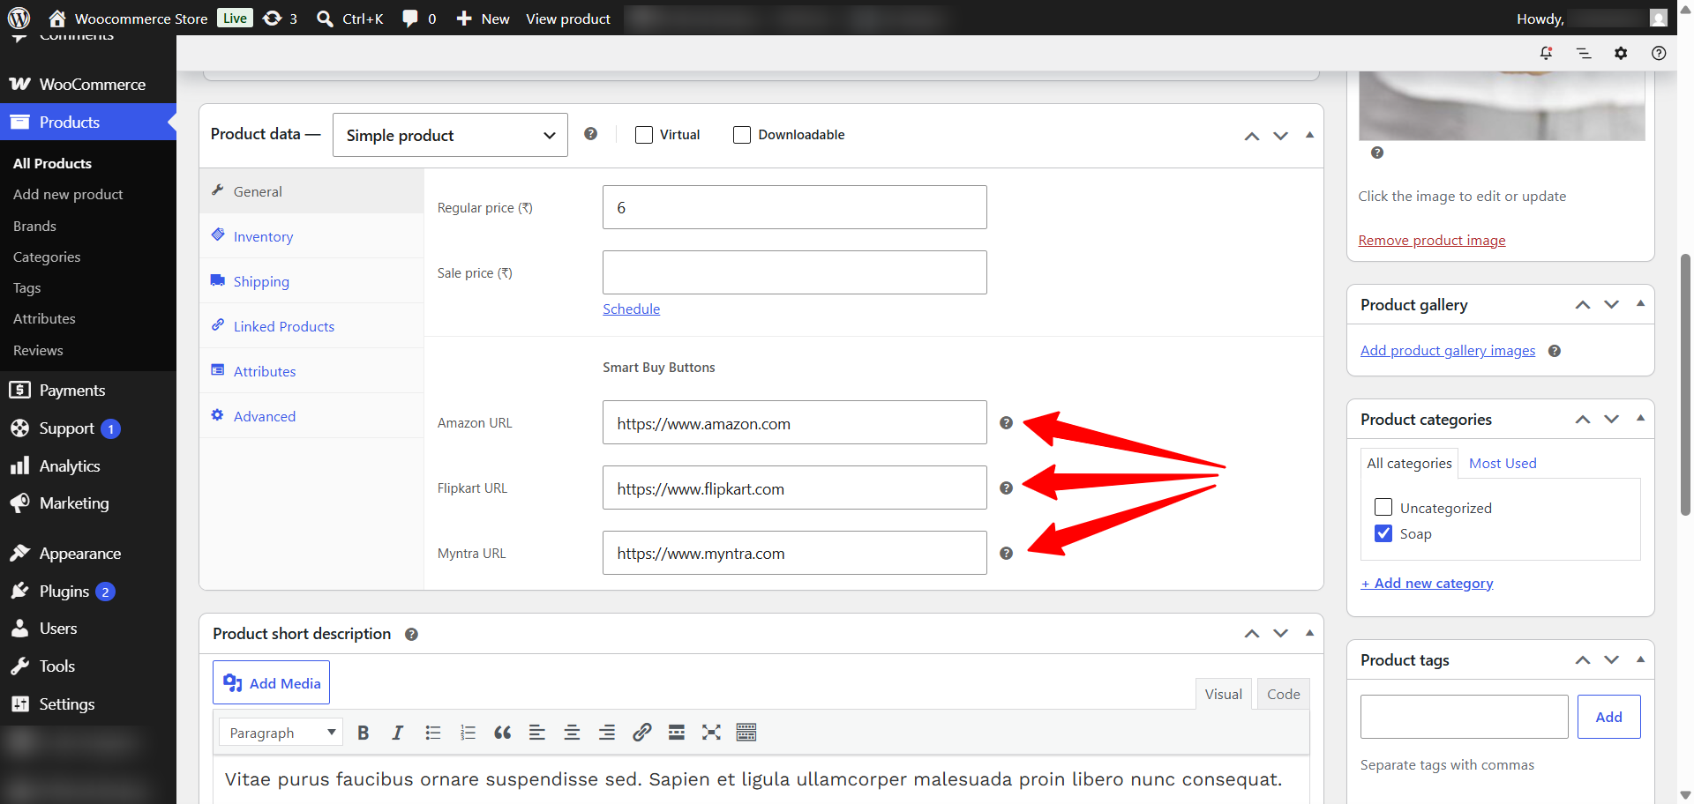
Task: Enable the Virtual checkbox
Action: 644,135
